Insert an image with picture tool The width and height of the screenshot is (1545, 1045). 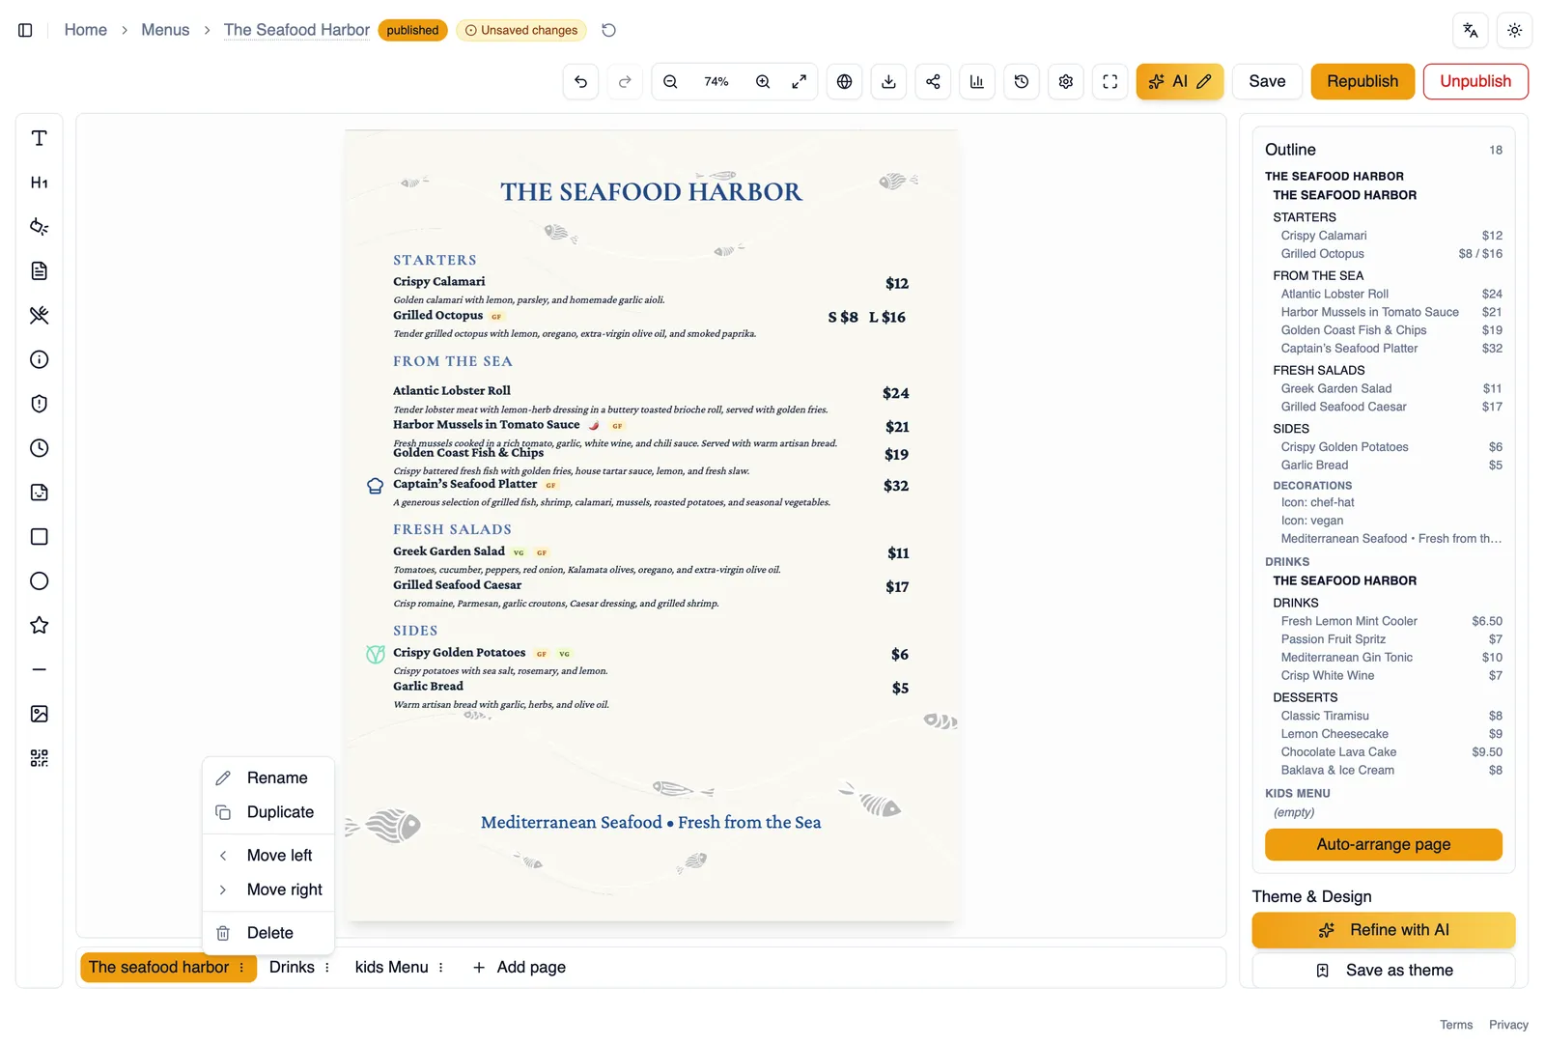pyautogui.click(x=39, y=714)
